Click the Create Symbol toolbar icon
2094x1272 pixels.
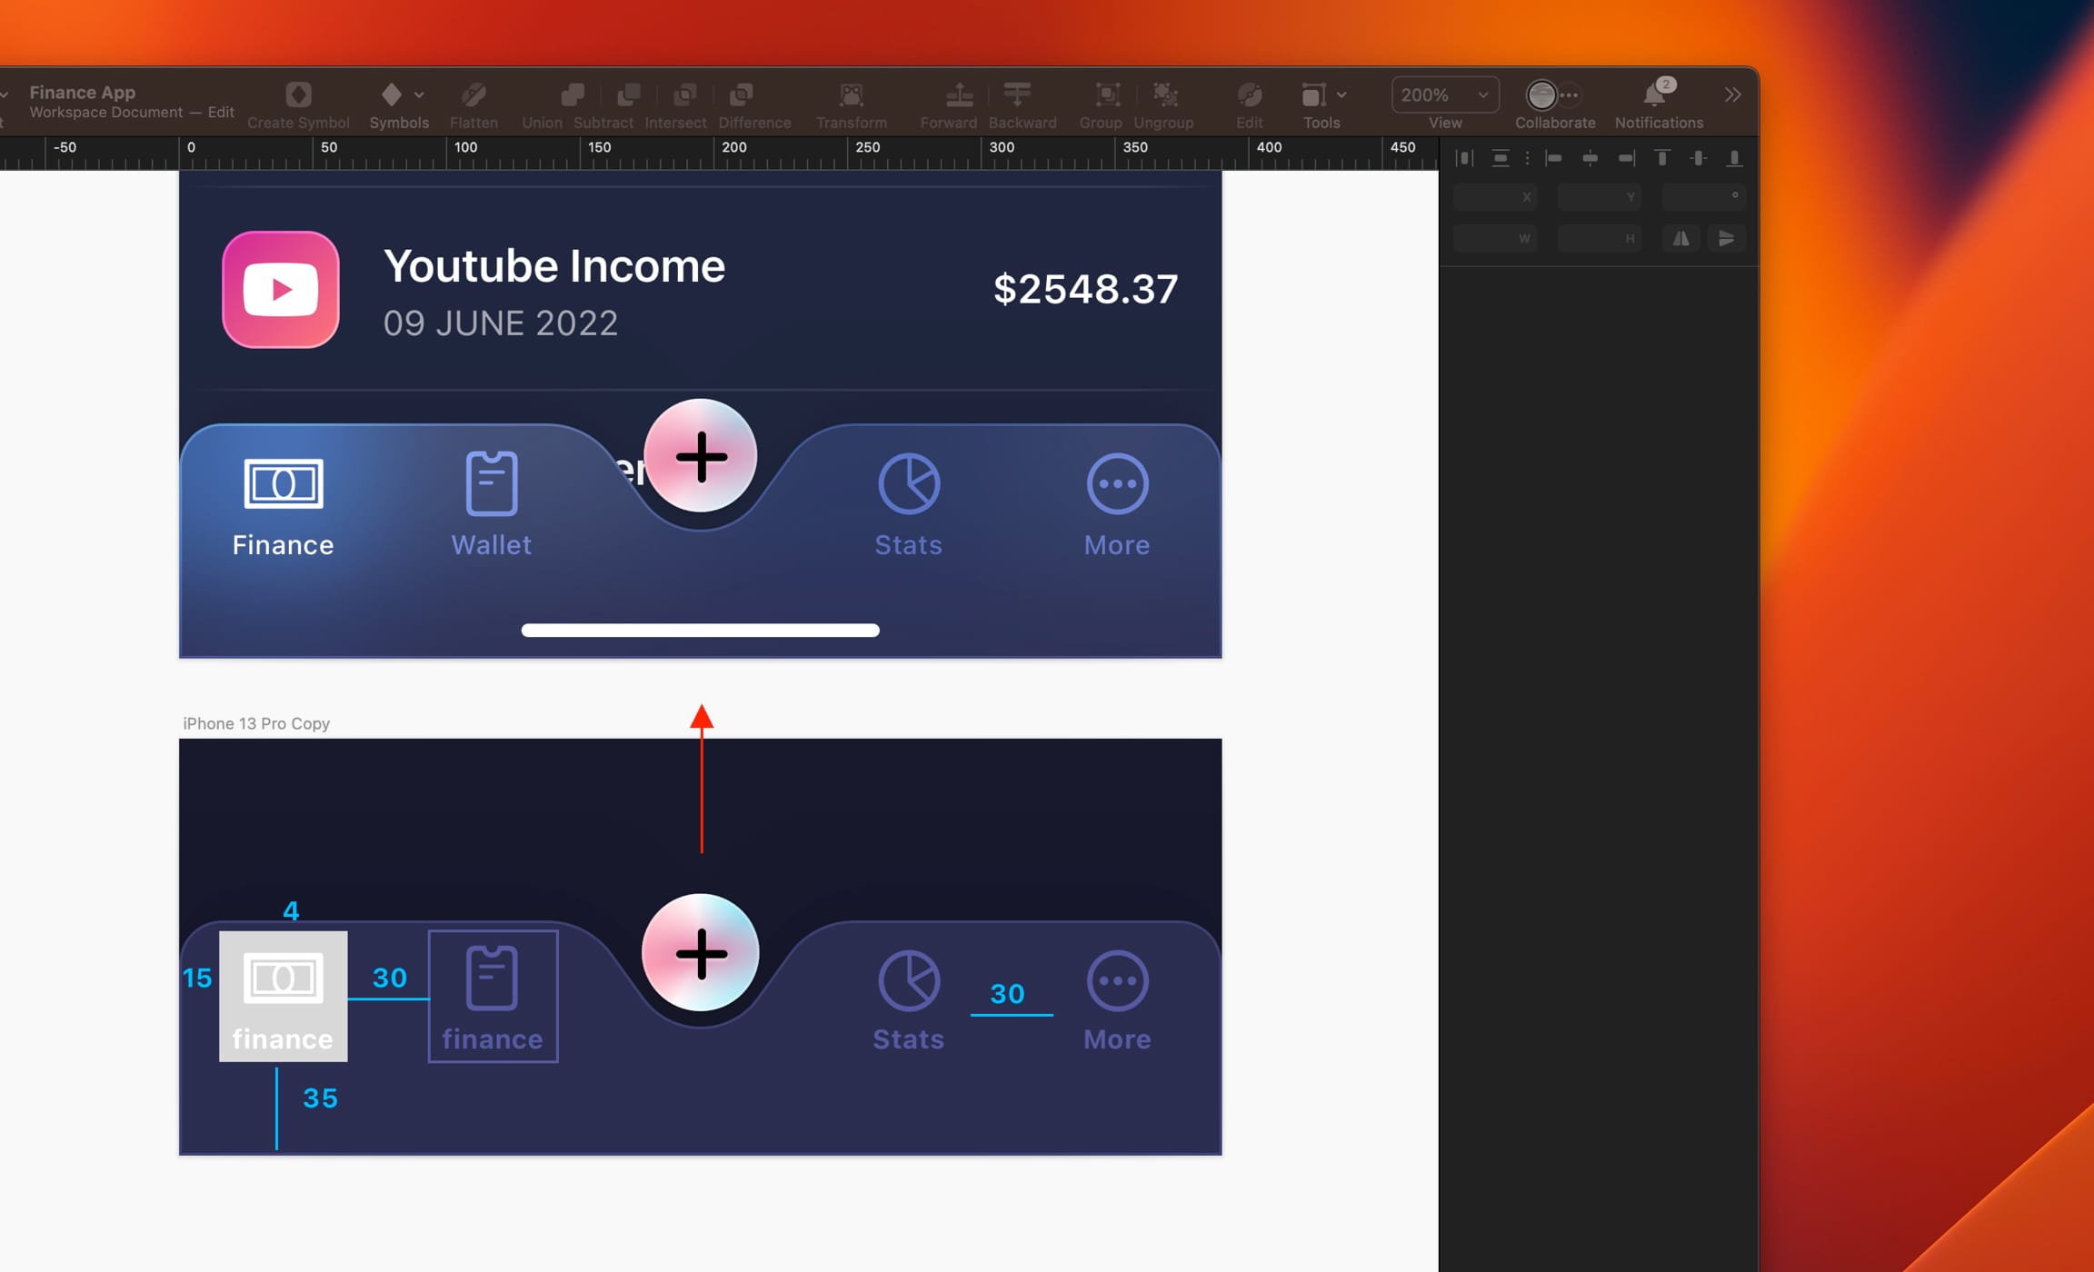click(x=298, y=94)
